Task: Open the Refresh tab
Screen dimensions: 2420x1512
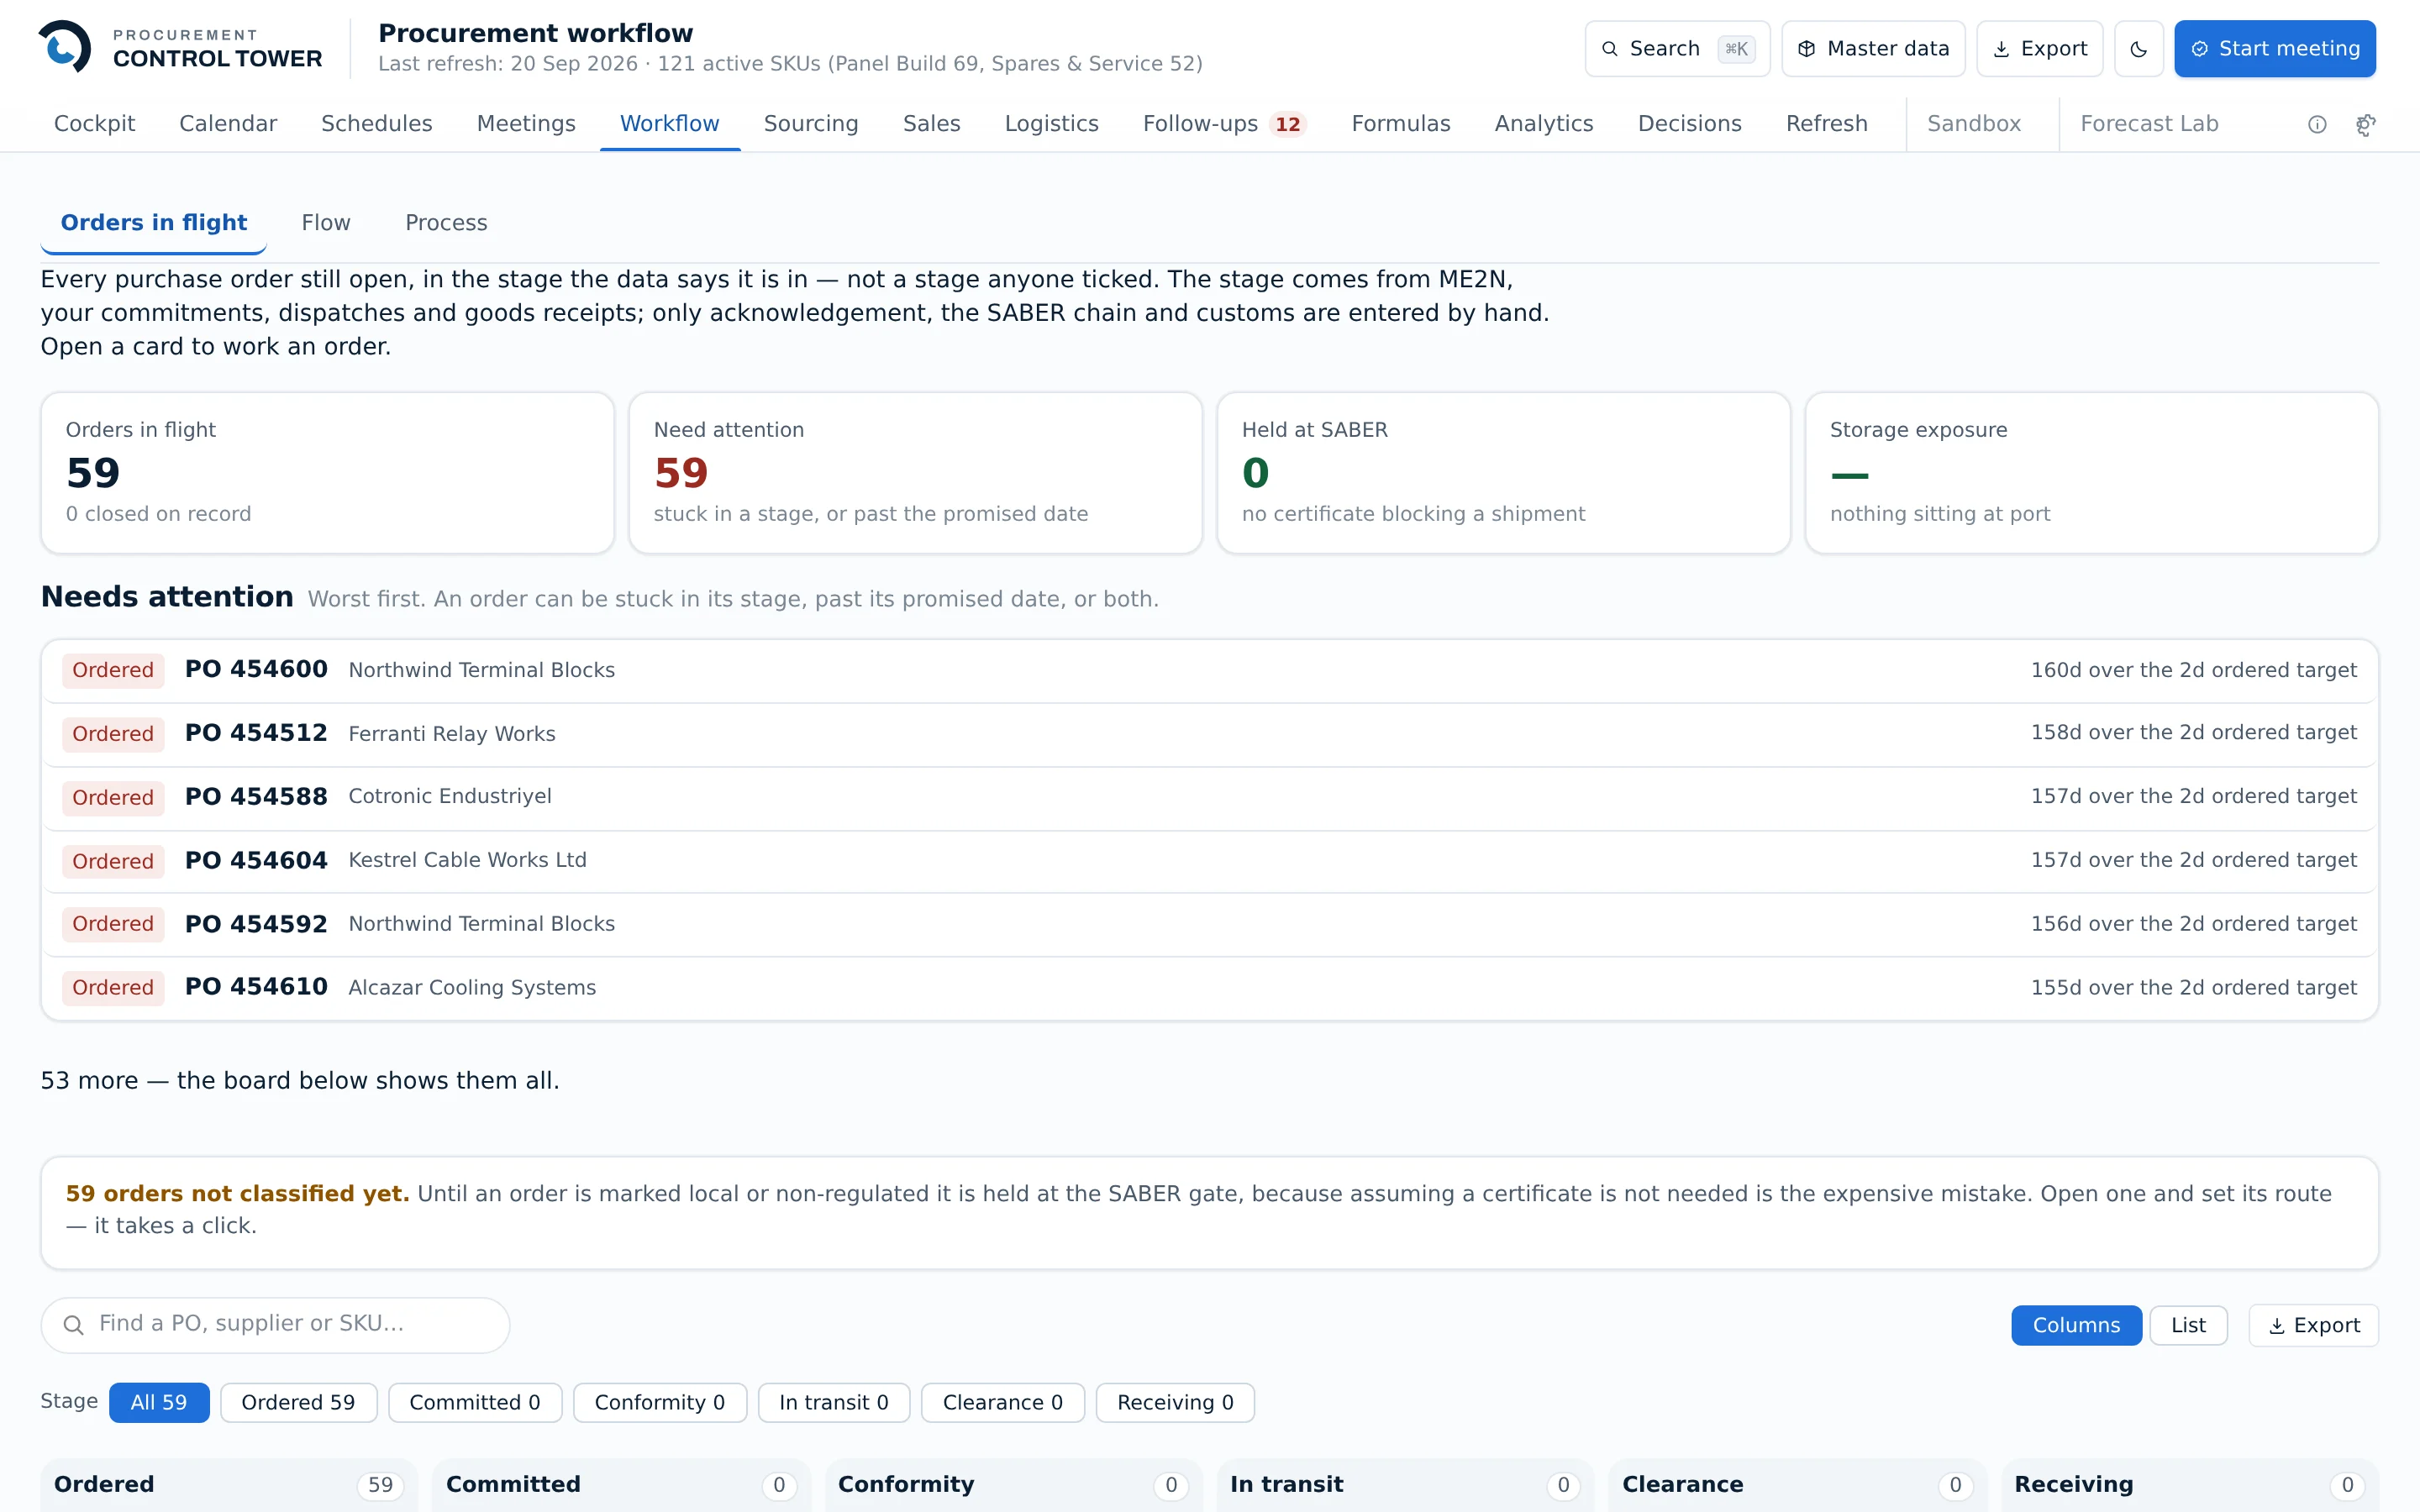Action: point(1826,124)
